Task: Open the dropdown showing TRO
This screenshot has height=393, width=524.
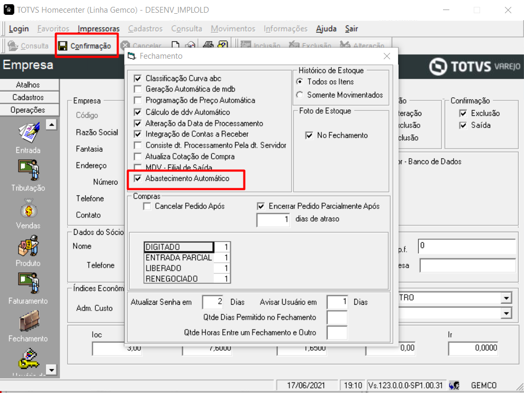Action: pos(507,298)
